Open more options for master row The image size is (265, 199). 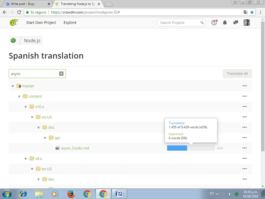pos(245,86)
